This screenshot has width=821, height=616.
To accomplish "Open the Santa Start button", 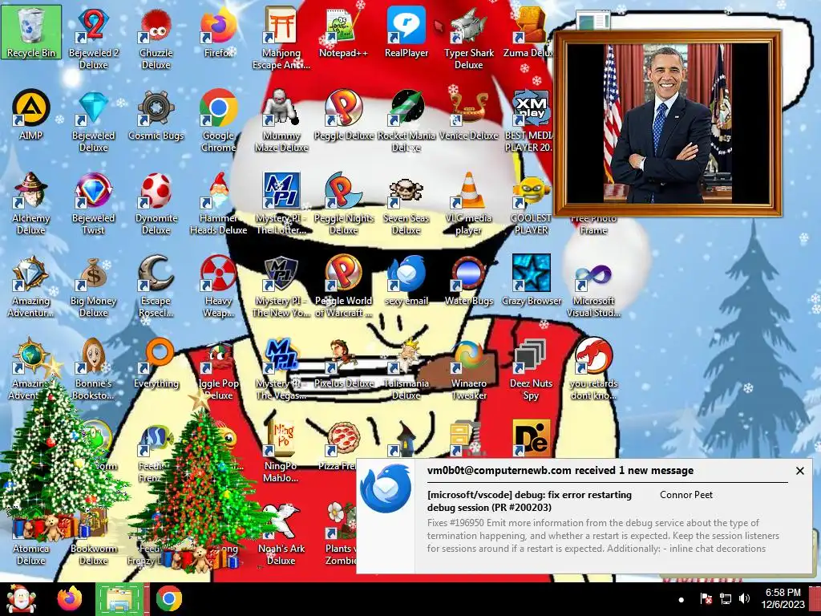I will [22, 599].
